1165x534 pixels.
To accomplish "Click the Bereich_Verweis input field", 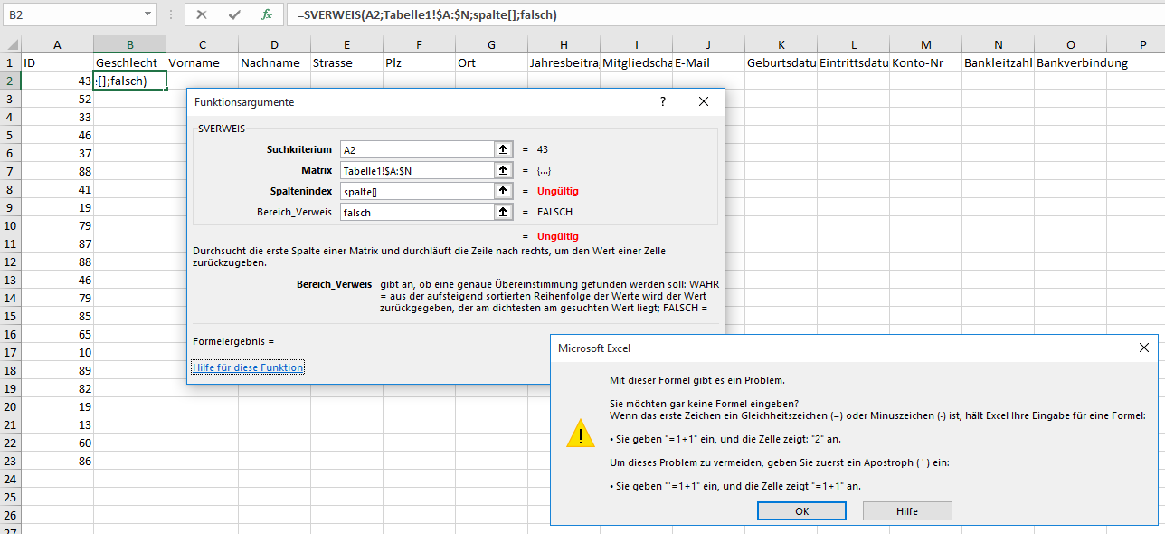I will [x=414, y=212].
